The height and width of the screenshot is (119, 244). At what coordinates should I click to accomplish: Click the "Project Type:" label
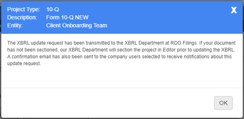tap(24, 10)
